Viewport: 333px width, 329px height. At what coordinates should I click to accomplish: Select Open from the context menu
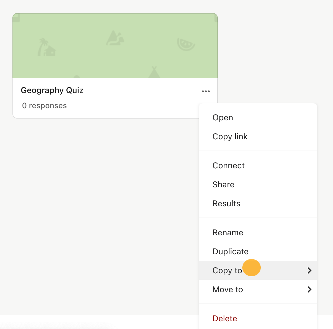tap(258, 118)
